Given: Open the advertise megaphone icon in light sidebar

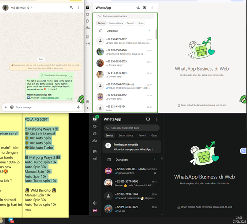Looking at the screenshot, I should click(88, 43).
